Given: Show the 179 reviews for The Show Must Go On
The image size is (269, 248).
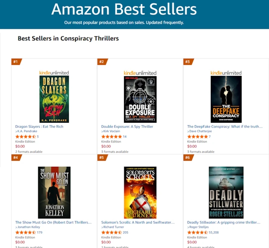Looking at the screenshot, I should coord(40,232).
